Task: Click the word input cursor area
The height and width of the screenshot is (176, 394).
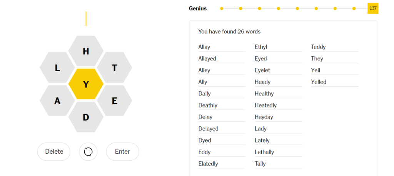Action: (86, 19)
